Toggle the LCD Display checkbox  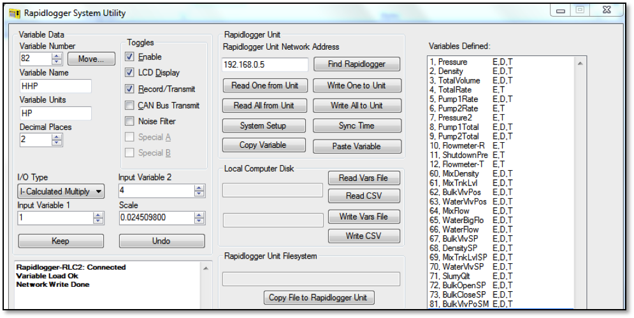(x=129, y=73)
